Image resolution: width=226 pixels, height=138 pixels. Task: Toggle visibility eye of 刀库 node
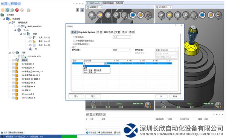point(13,53)
